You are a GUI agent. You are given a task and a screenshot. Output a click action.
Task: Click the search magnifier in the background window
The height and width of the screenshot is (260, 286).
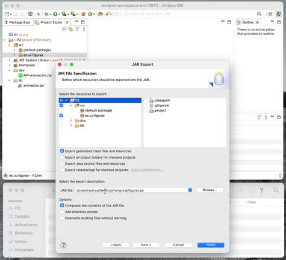(x=276, y=190)
